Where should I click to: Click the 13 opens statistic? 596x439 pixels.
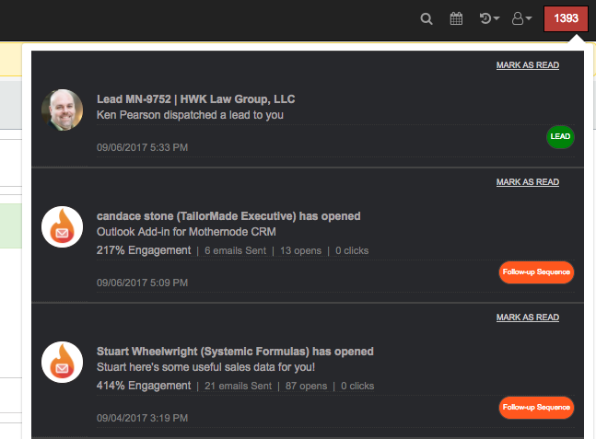[300, 250]
